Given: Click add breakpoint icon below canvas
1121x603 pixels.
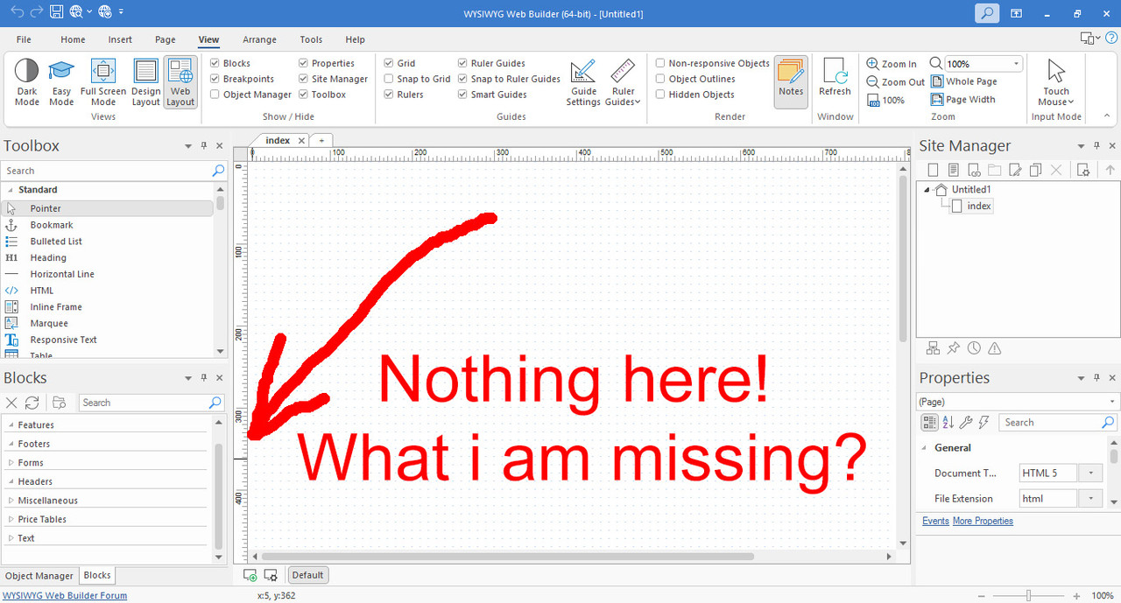Looking at the screenshot, I should click(x=250, y=575).
